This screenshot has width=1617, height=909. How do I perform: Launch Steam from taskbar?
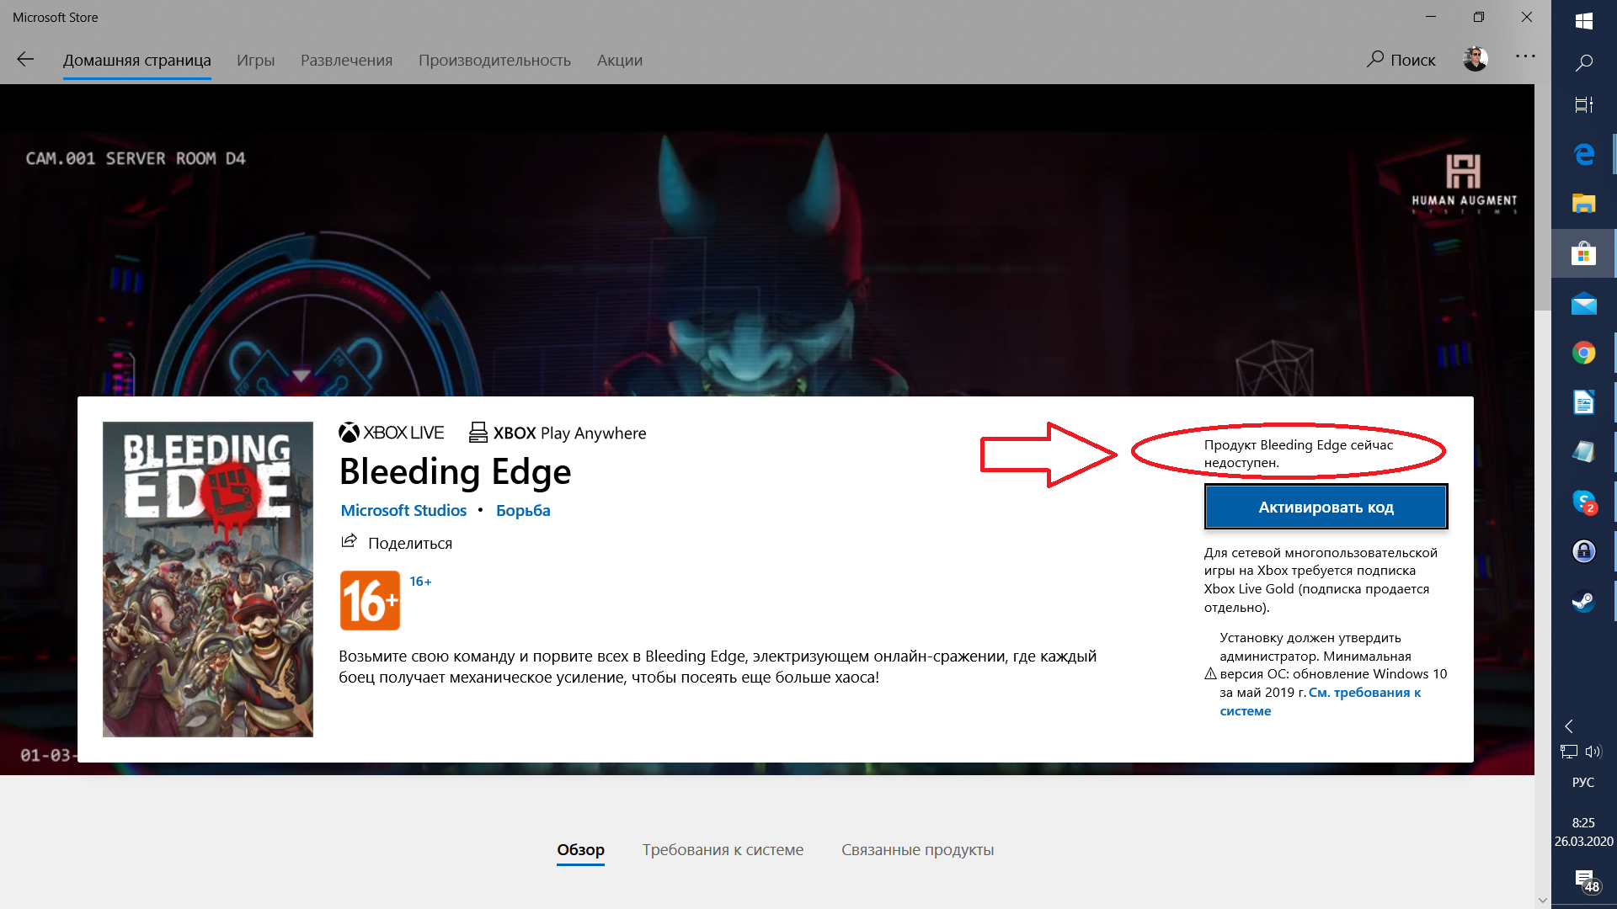click(1583, 601)
